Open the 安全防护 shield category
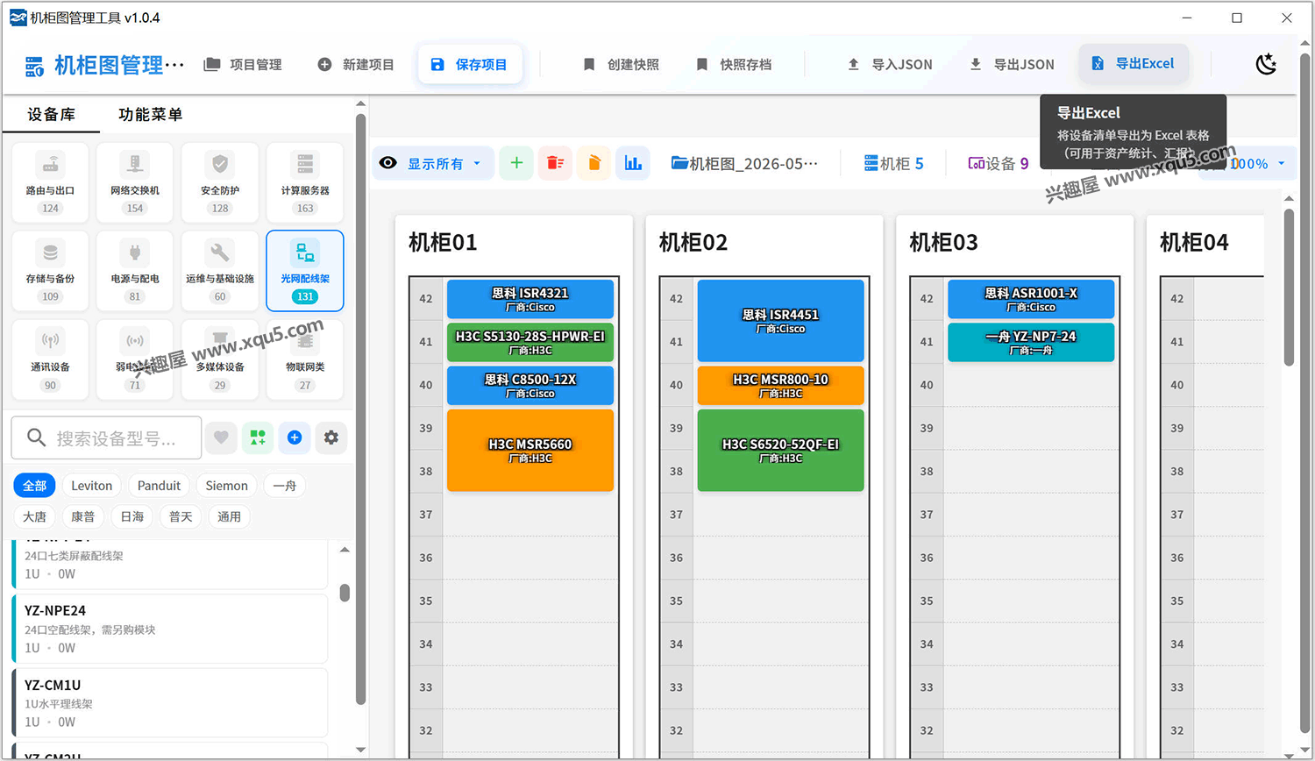The height and width of the screenshot is (761, 1315). click(x=220, y=182)
